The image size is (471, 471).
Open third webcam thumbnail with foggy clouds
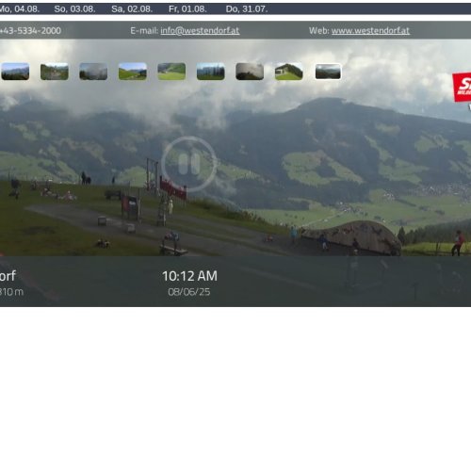click(x=93, y=72)
